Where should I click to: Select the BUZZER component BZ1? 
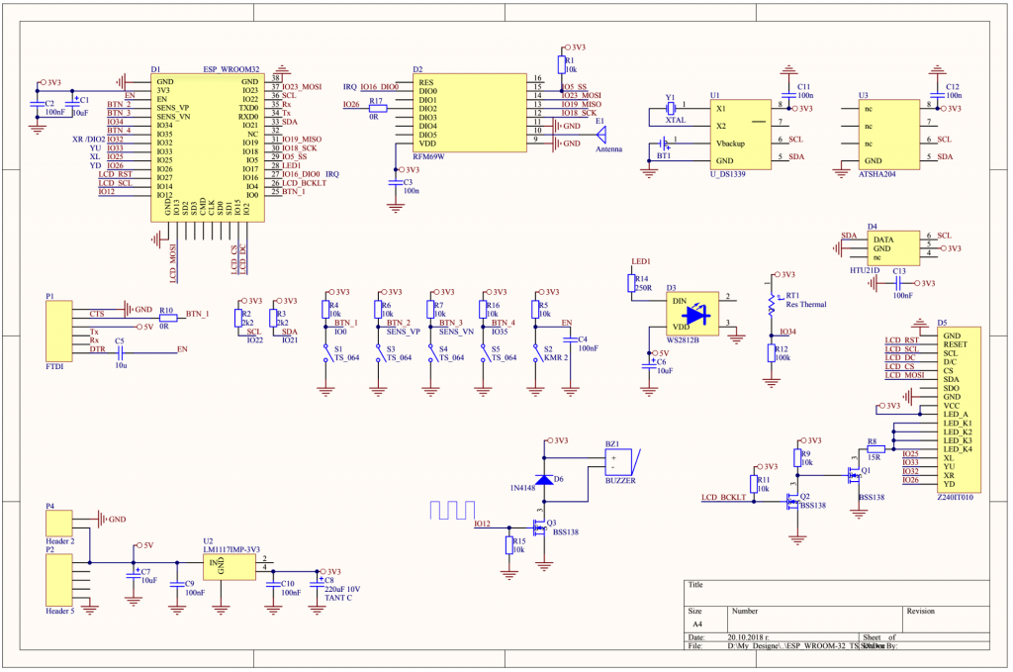(x=621, y=462)
